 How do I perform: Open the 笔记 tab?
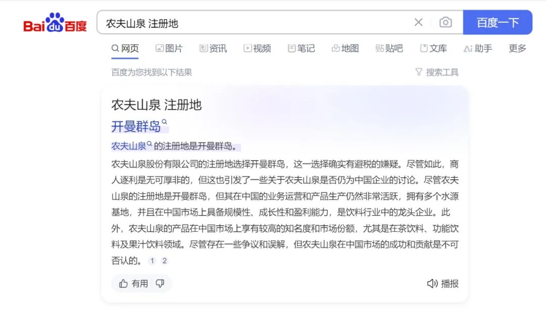click(x=301, y=48)
